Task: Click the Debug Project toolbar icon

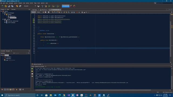Action: (53, 6)
